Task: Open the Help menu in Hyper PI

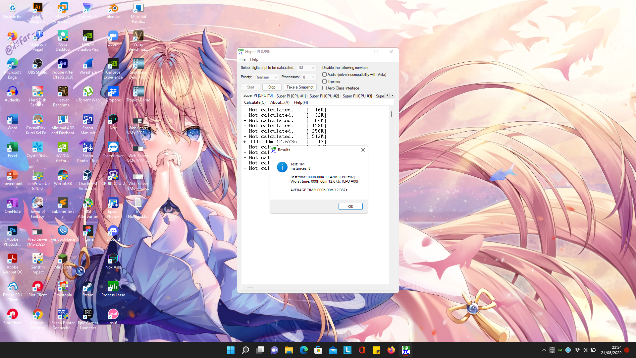Action: [254, 59]
